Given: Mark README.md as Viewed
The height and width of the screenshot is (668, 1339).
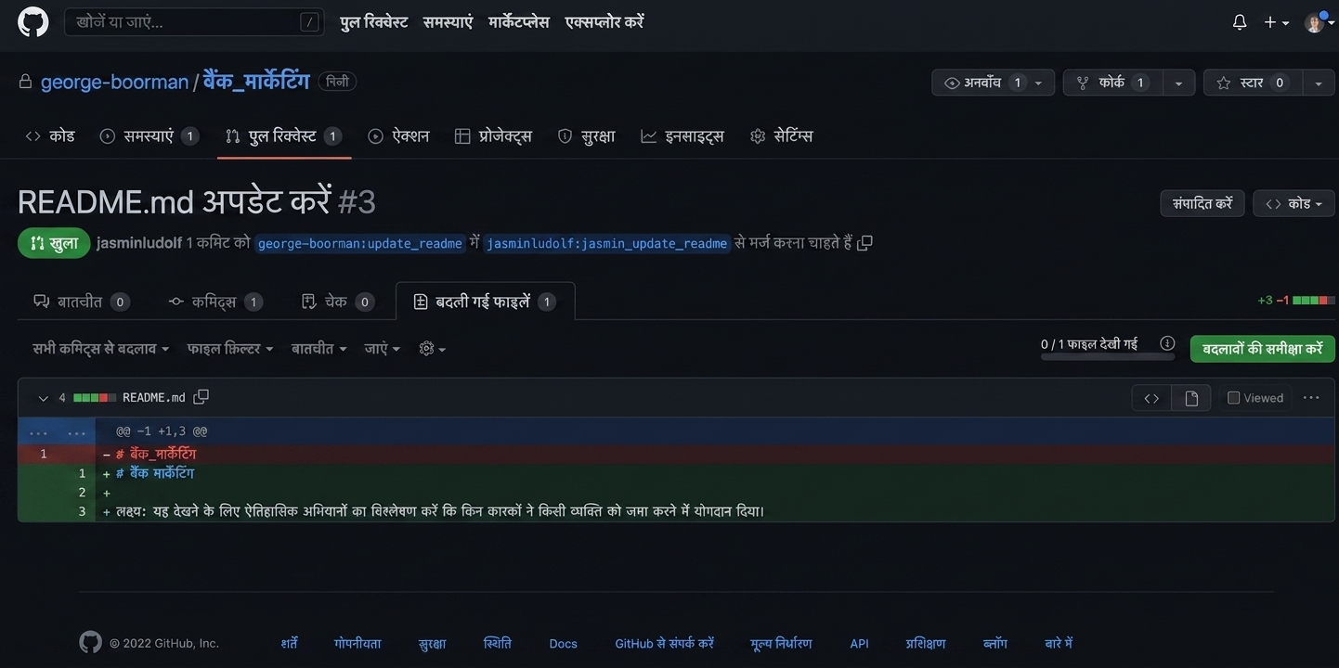Looking at the screenshot, I should point(1255,398).
